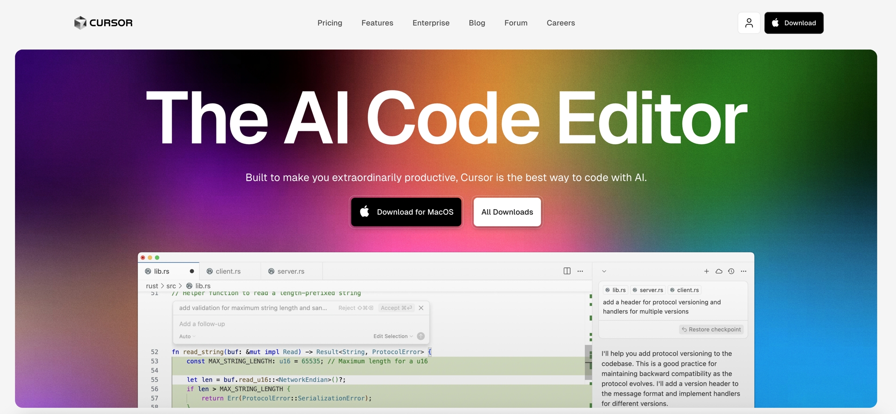
Task: Open the user account icon button
Action: (749, 23)
